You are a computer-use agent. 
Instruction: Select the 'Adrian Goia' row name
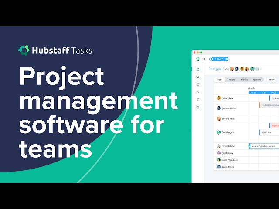(227, 98)
